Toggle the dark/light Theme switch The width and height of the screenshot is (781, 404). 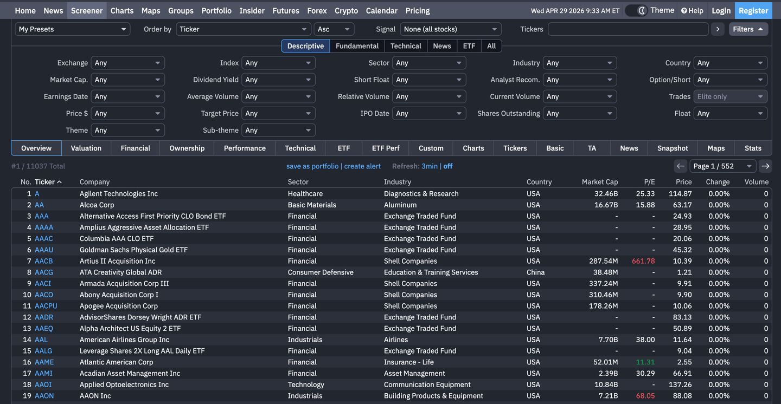(x=636, y=10)
